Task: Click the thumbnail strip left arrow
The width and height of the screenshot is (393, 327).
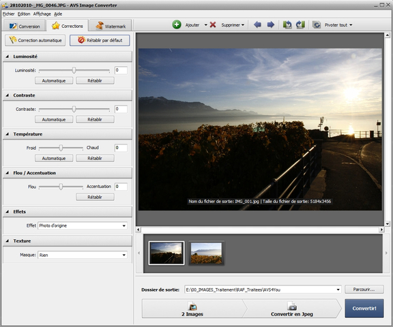Action: click(x=139, y=253)
